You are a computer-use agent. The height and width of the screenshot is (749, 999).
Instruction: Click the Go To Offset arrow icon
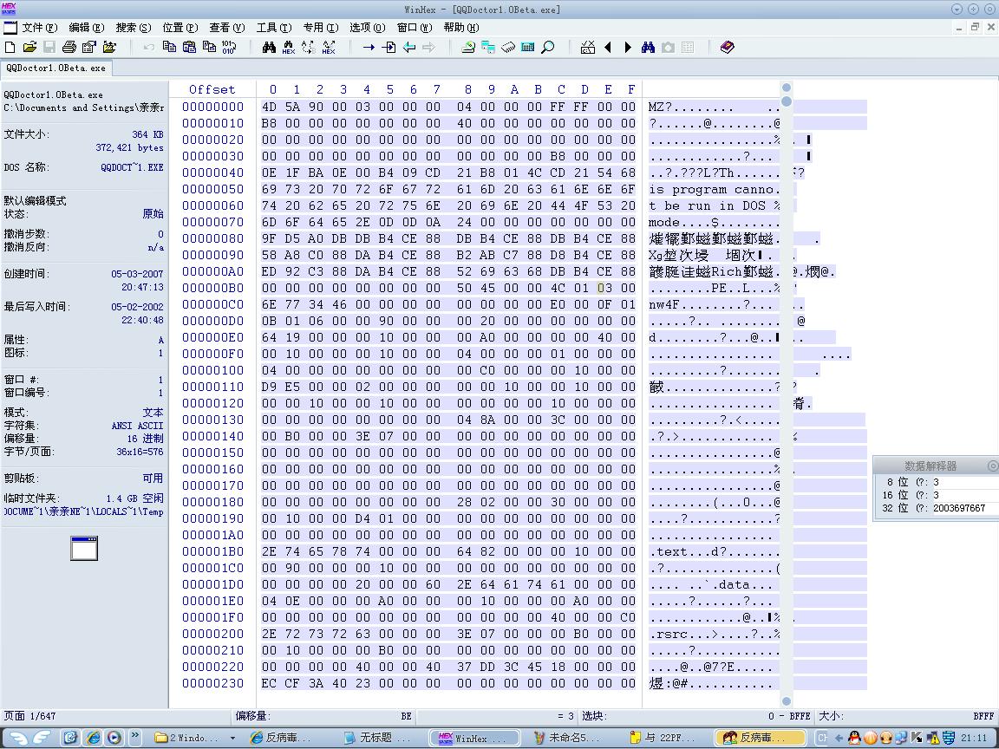click(x=369, y=47)
